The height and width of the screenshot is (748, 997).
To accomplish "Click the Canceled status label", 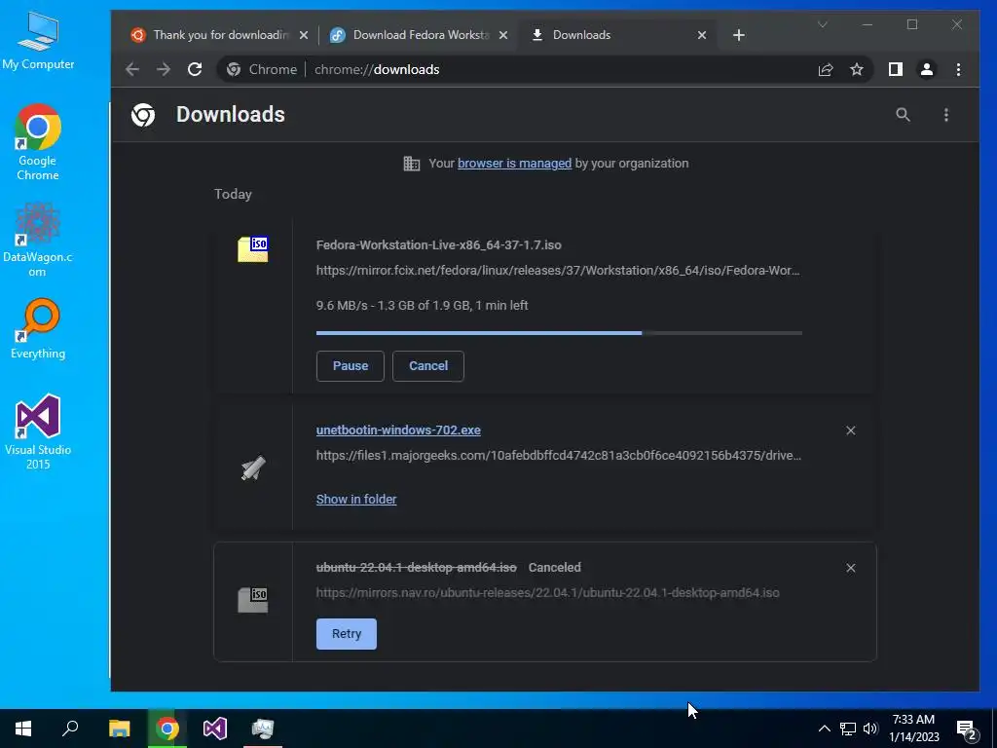I will (x=554, y=568).
